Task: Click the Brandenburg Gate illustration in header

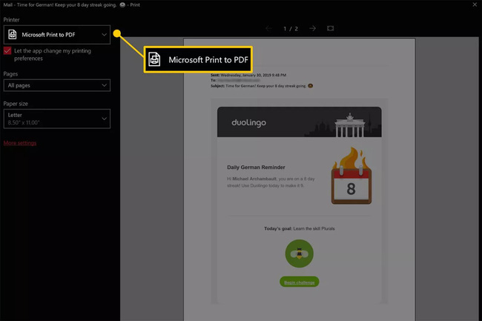Action: coord(350,125)
